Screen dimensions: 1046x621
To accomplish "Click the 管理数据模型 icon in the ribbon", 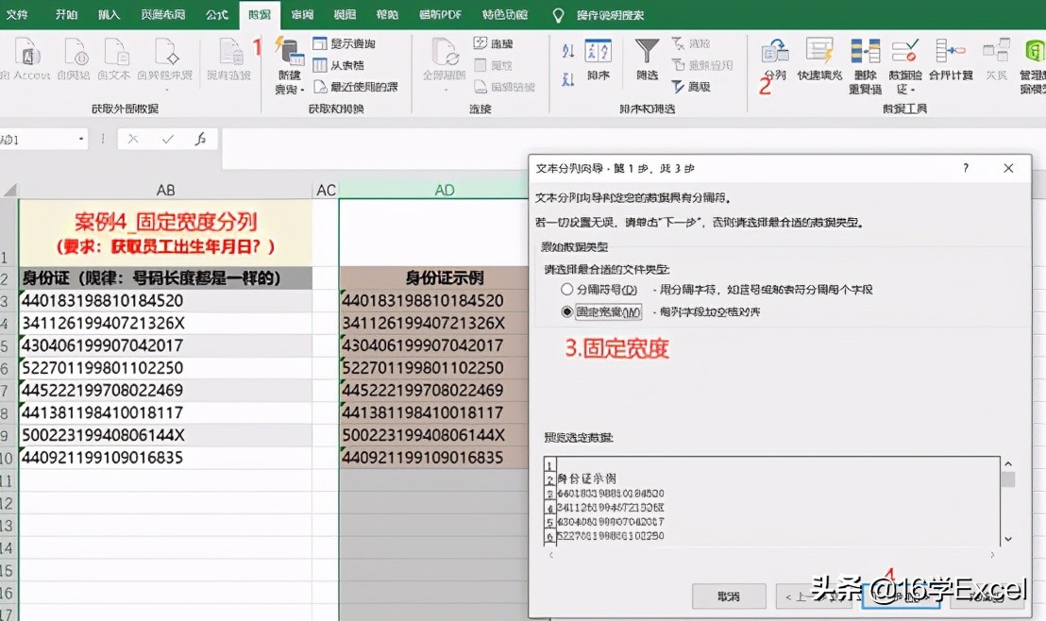I will pyautogui.click(x=1035, y=51).
